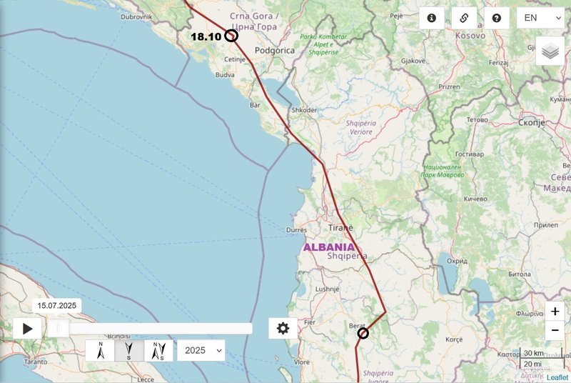Click the 15.07.2025 date label

click(57, 305)
